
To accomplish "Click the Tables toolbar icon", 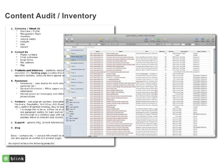I will 101,40.
